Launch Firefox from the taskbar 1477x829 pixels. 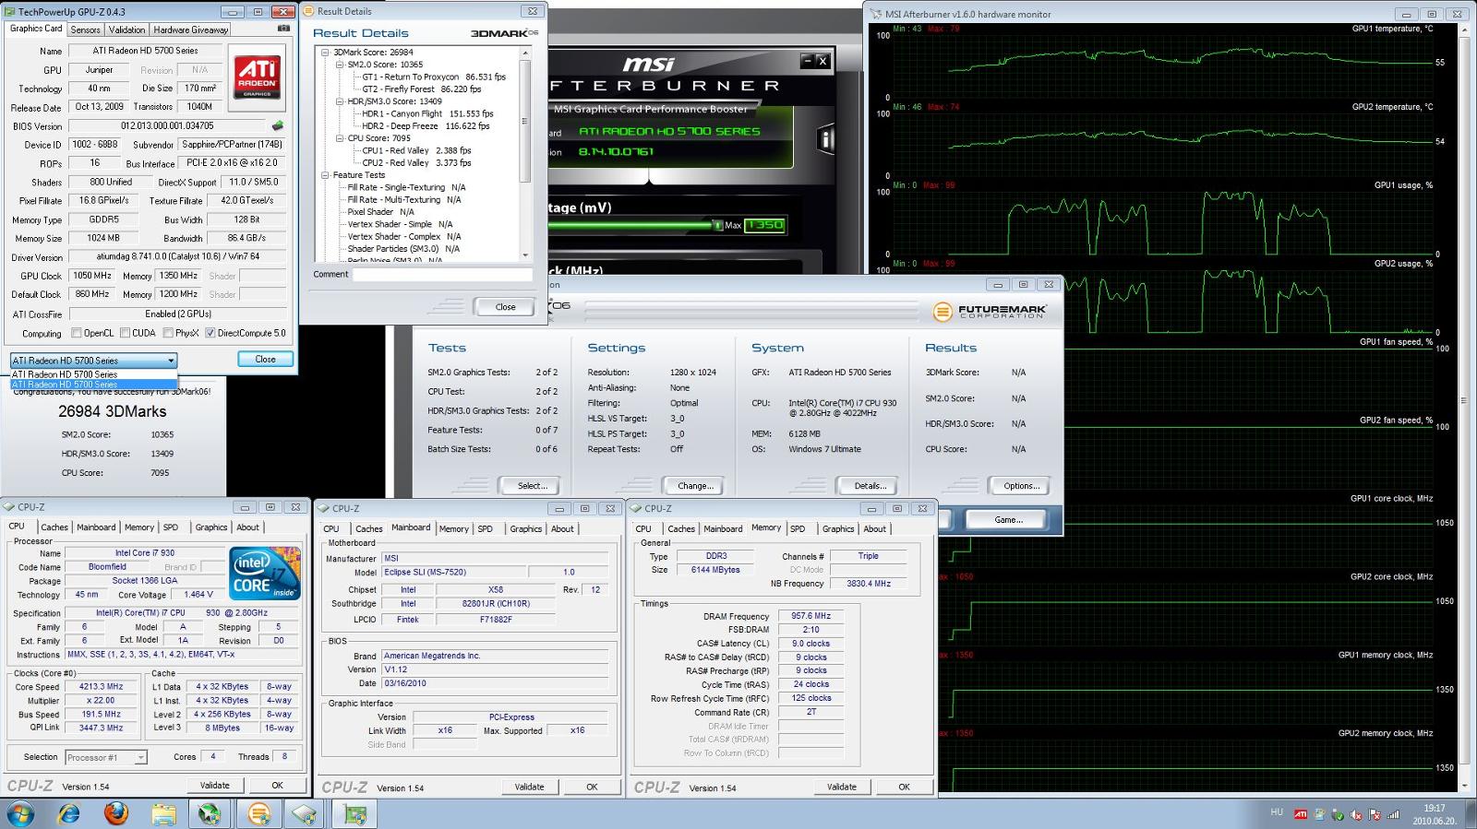[116, 813]
